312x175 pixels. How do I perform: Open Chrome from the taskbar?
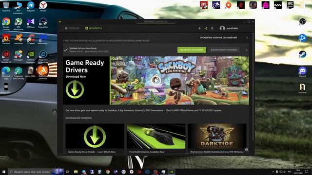108,172
